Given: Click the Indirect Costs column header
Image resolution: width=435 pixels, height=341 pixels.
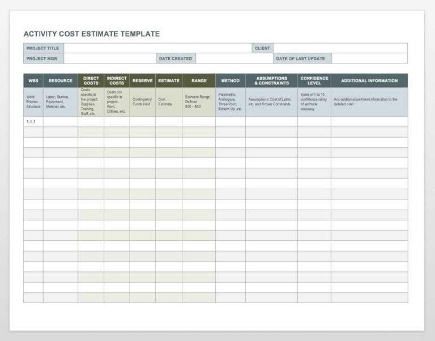Looking at the screenshot, I should point(117,80).
